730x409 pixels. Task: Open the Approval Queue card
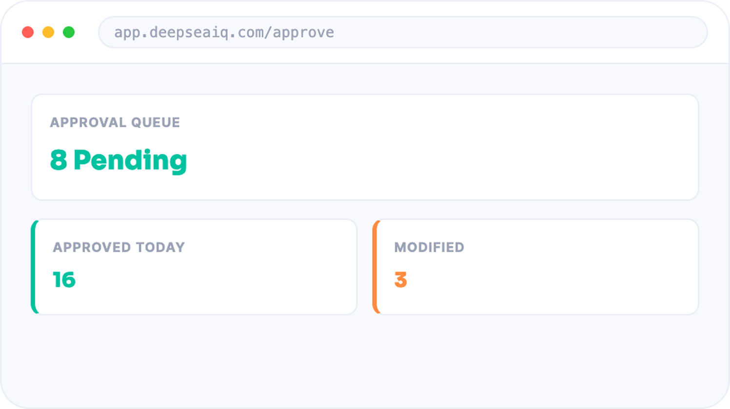click(x=365, y=147)
